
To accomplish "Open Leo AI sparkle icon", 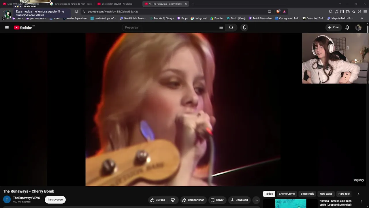I will (x=354, y=12).
